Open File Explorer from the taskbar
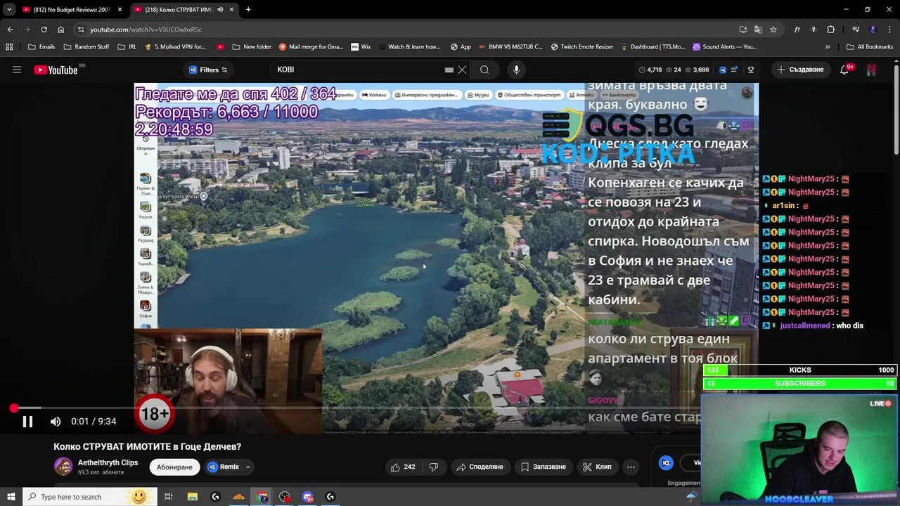The height and width of the screenshot is (506, 900). click(x=192, y=497)
